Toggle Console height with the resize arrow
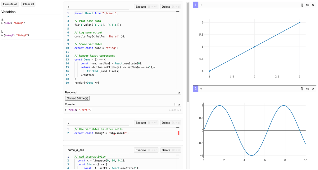 175,105
